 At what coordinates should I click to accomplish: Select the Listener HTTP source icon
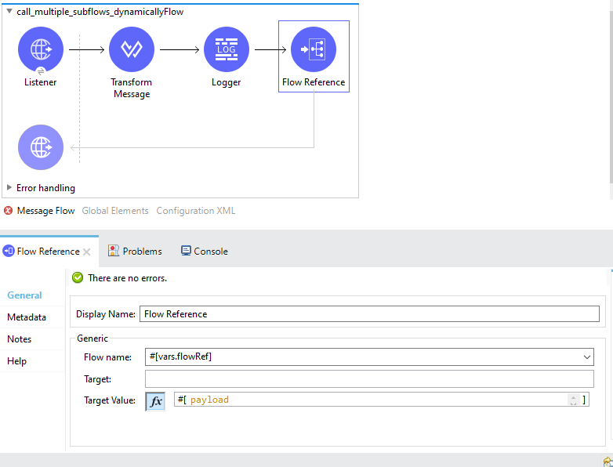click(x=41, y=49)
